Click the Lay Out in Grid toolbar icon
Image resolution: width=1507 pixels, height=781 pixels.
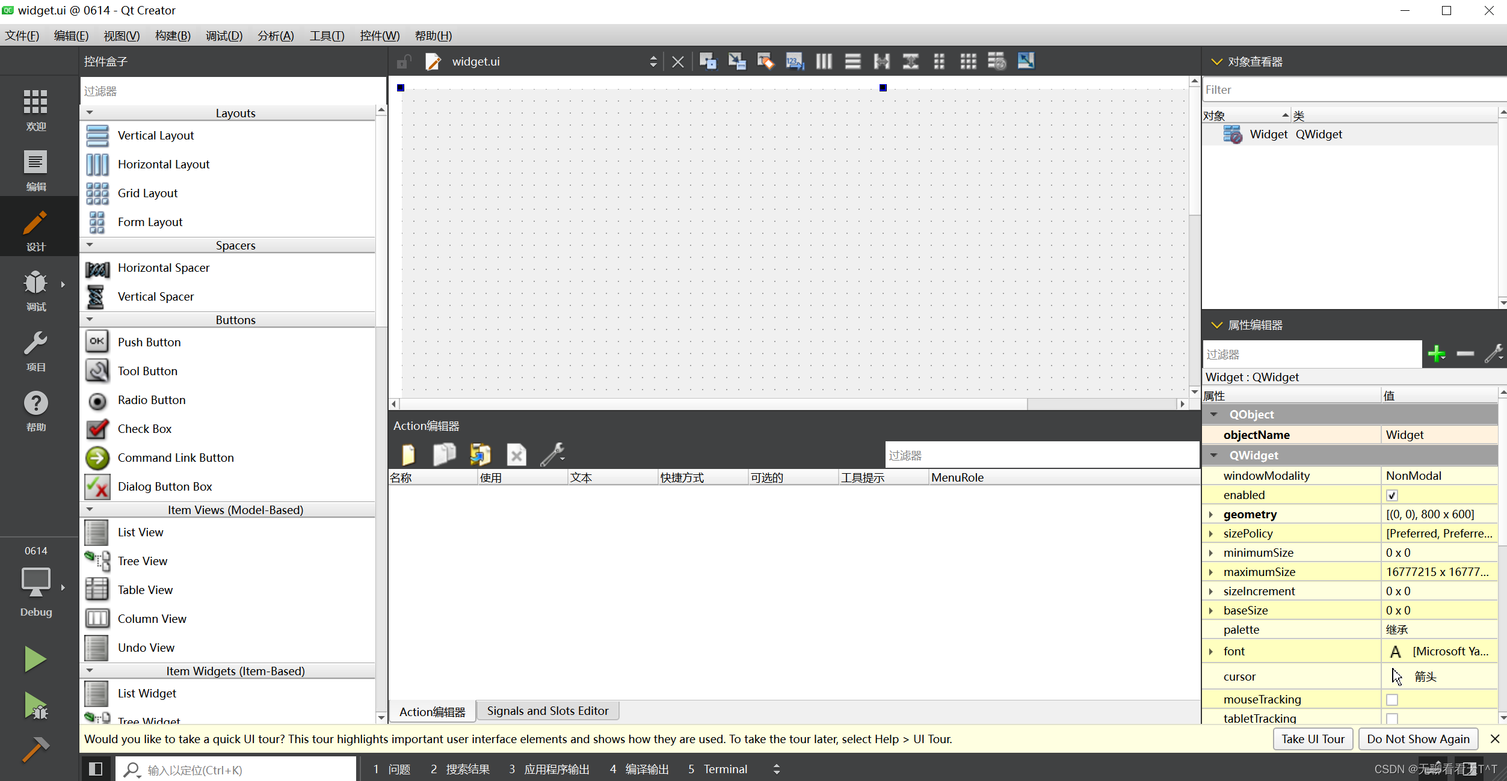pos(968,61)
